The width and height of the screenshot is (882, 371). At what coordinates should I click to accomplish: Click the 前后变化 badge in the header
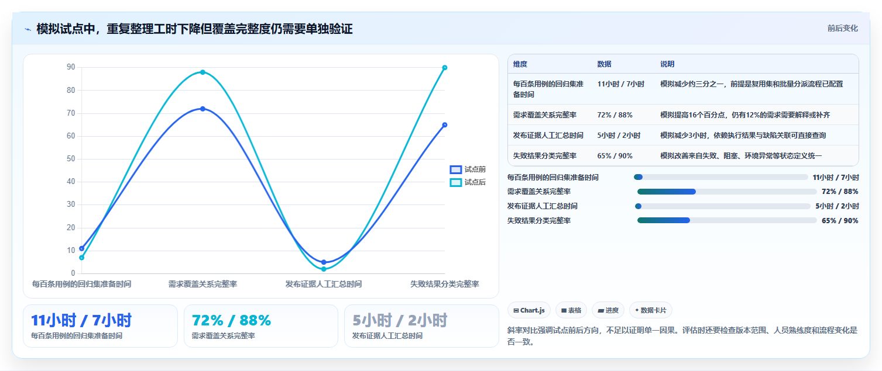[x=843, y=28]
